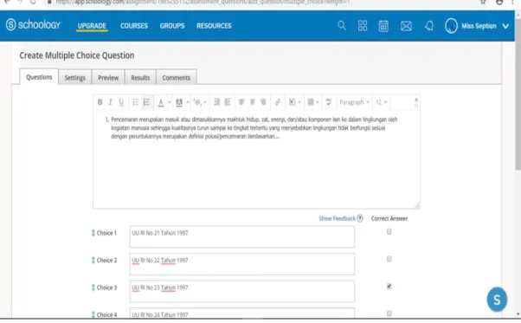Open COURSES in the top navigation
The height and width of the screenshot is (323, 521).
pos(134,26)
